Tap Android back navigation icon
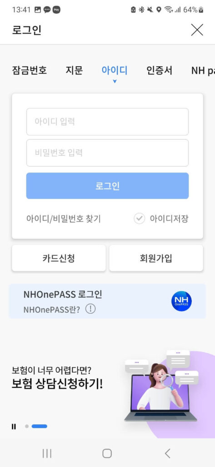The width and height of the screenshot is (215, 467). [167, 454]
